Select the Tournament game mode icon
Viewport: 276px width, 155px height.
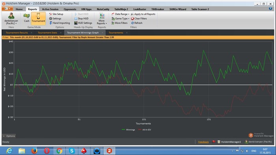[38, 18]
